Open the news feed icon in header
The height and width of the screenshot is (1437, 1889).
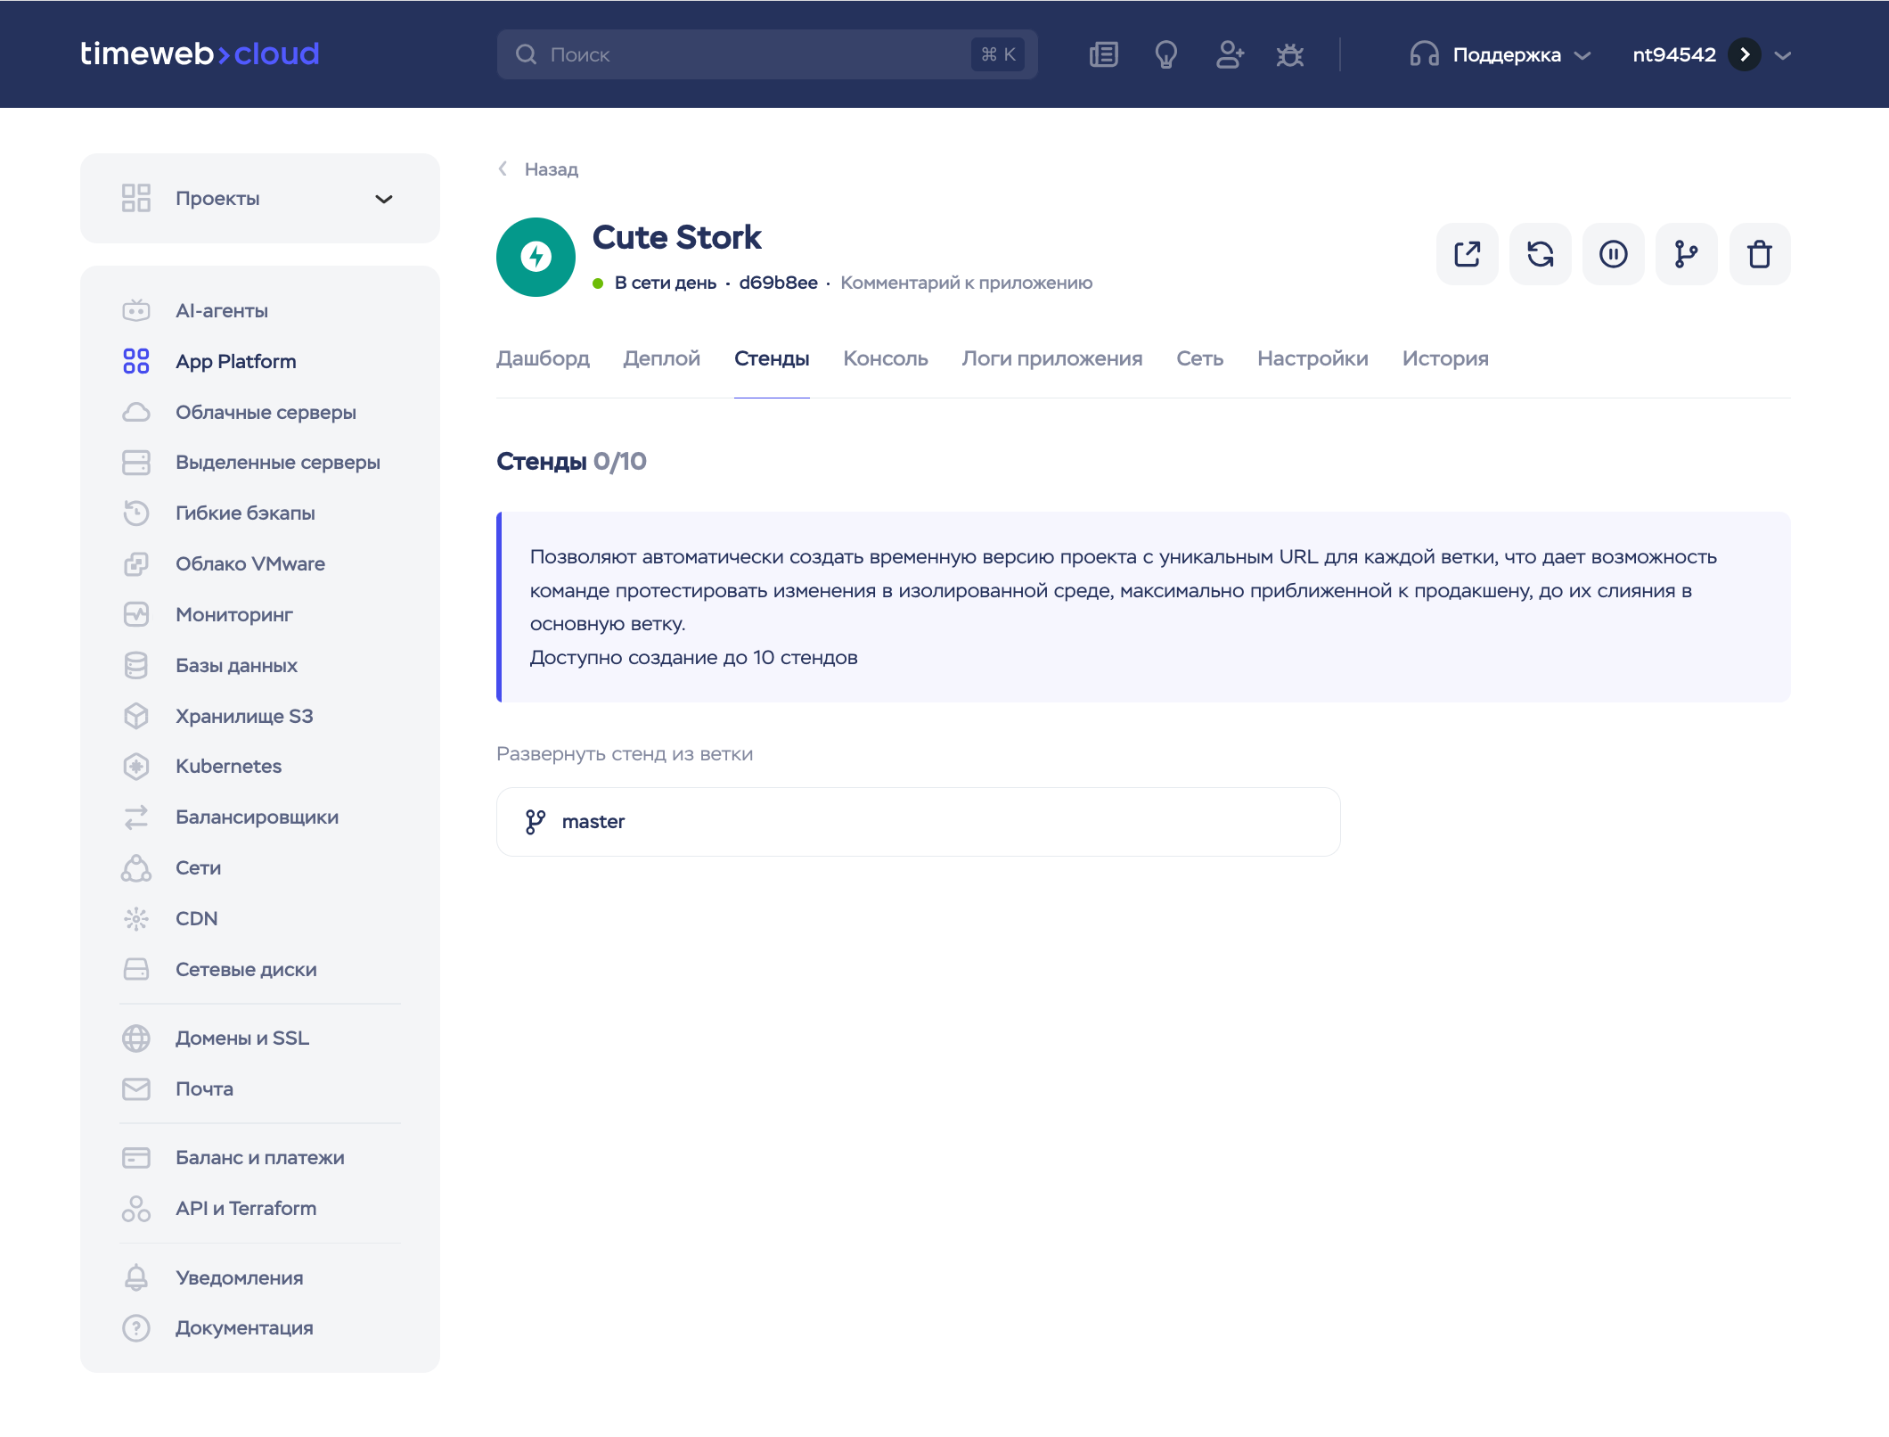click(1103, 54)
